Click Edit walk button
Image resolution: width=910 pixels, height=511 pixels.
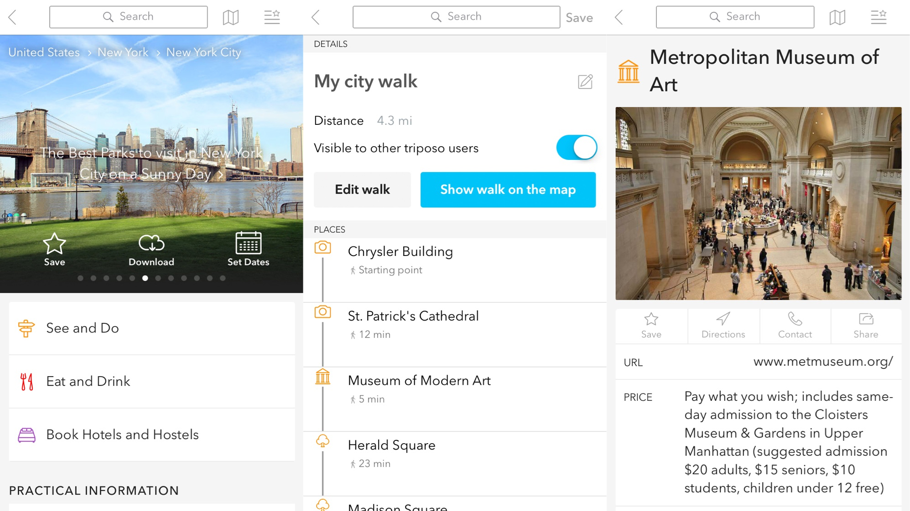point(363,189)
